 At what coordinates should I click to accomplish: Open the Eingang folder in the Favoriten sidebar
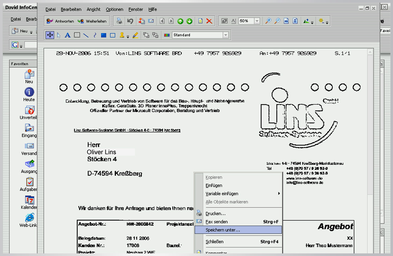(29, 130)
